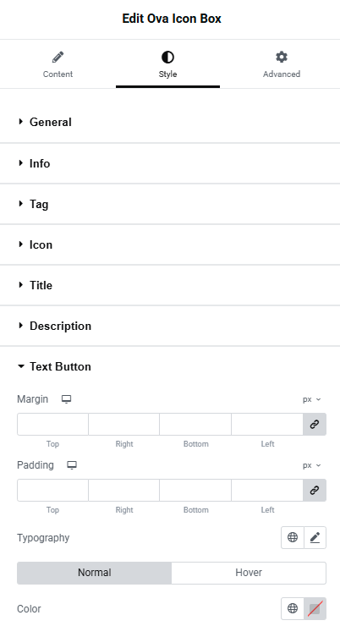
Task: Open Padding px unit dropdown
Action: (311, 465)
